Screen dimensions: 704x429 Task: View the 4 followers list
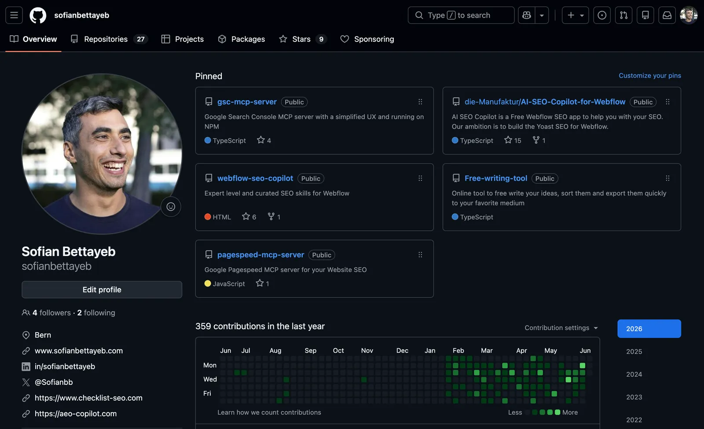coord(51,313)
